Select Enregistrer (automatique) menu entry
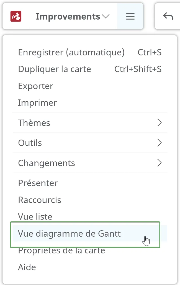The image size is (180, 285). coord(90,52)
